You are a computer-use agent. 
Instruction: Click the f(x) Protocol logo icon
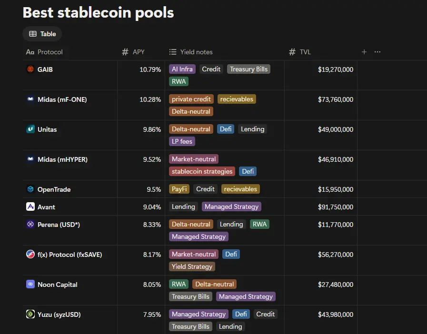point(30,254)
